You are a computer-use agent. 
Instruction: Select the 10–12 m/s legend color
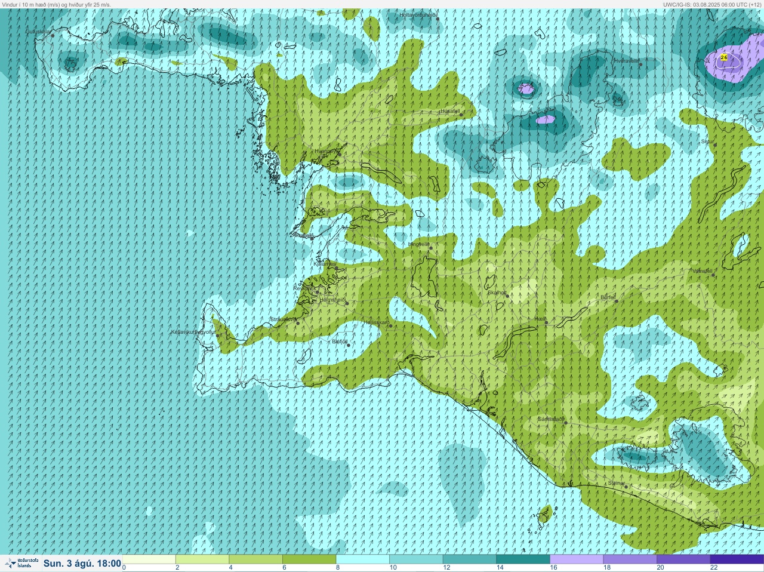416,559
